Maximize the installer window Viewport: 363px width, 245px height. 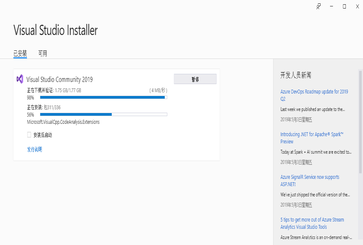click(344, 6)
